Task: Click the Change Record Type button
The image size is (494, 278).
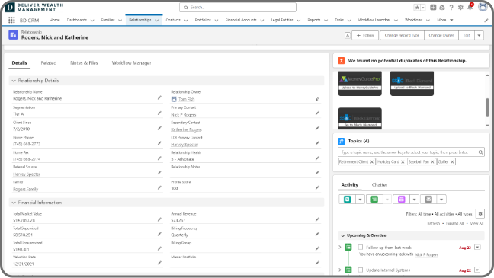Action: (402, 36)
